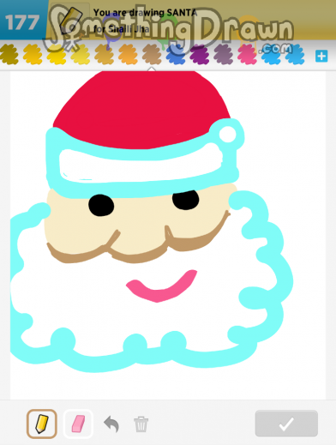Pick the royal blue color swatch
This screenshot has height=445, width=336.
[x=176, y=54]
